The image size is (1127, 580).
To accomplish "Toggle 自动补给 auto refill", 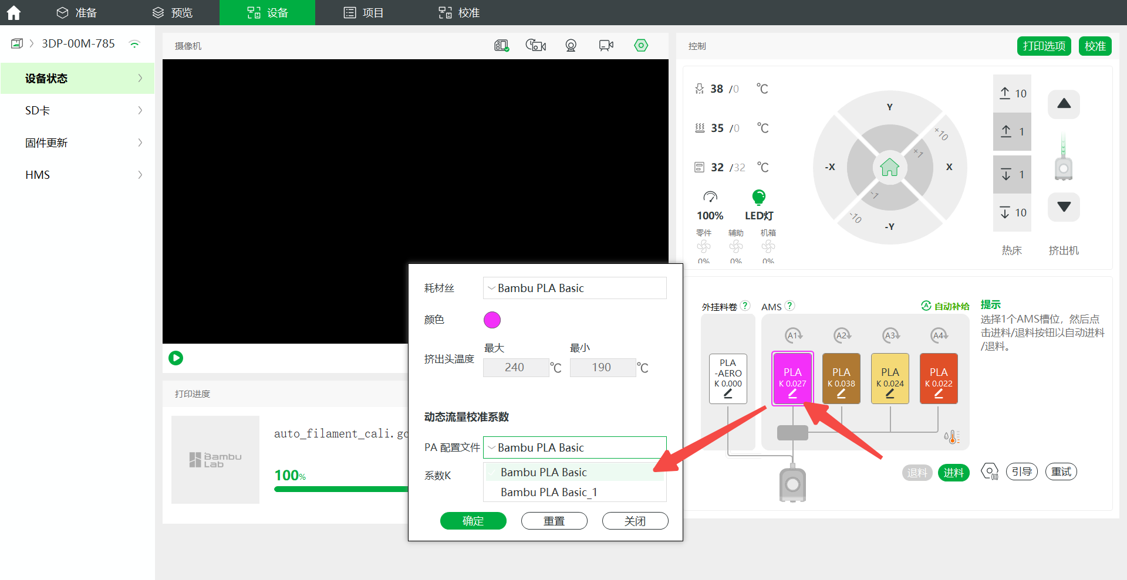I will click(945, 306).
